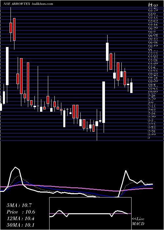Click the bullkhan.com site label
164x230 pixels.
(x=42, y=4)
